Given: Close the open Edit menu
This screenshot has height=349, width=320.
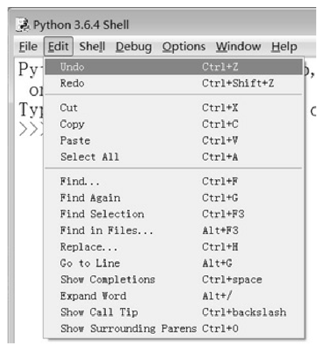Looking at the screenshot, I should pos(58,47).
